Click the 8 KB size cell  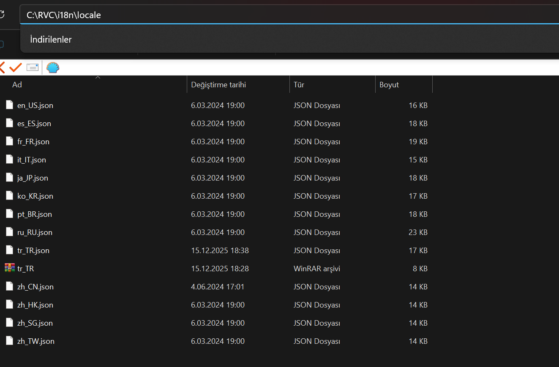click(420, 269)
